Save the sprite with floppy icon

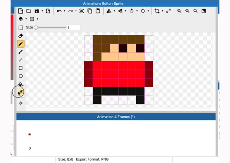(37, 11)
